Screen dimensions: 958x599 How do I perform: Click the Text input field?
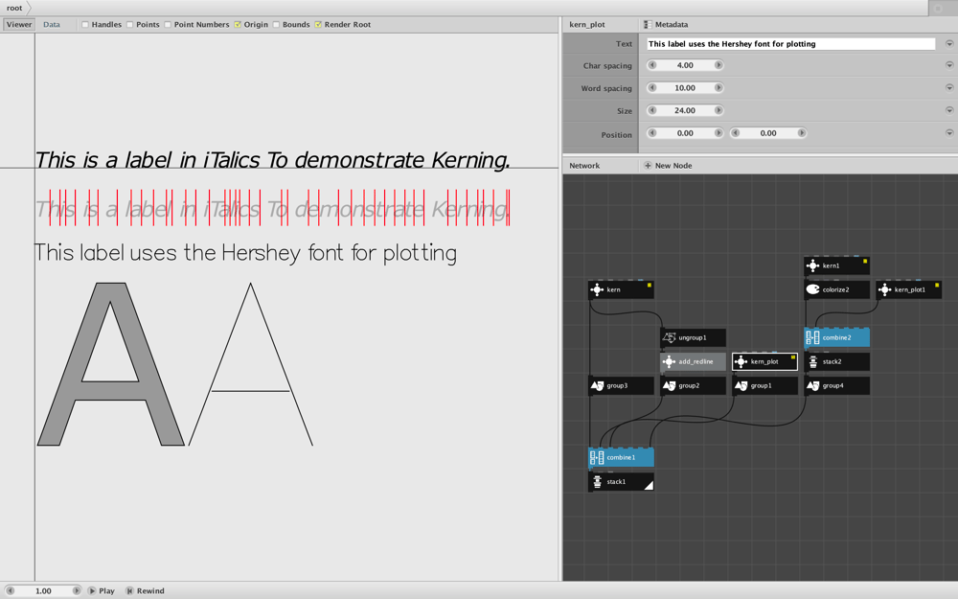[x=791, y=44]
